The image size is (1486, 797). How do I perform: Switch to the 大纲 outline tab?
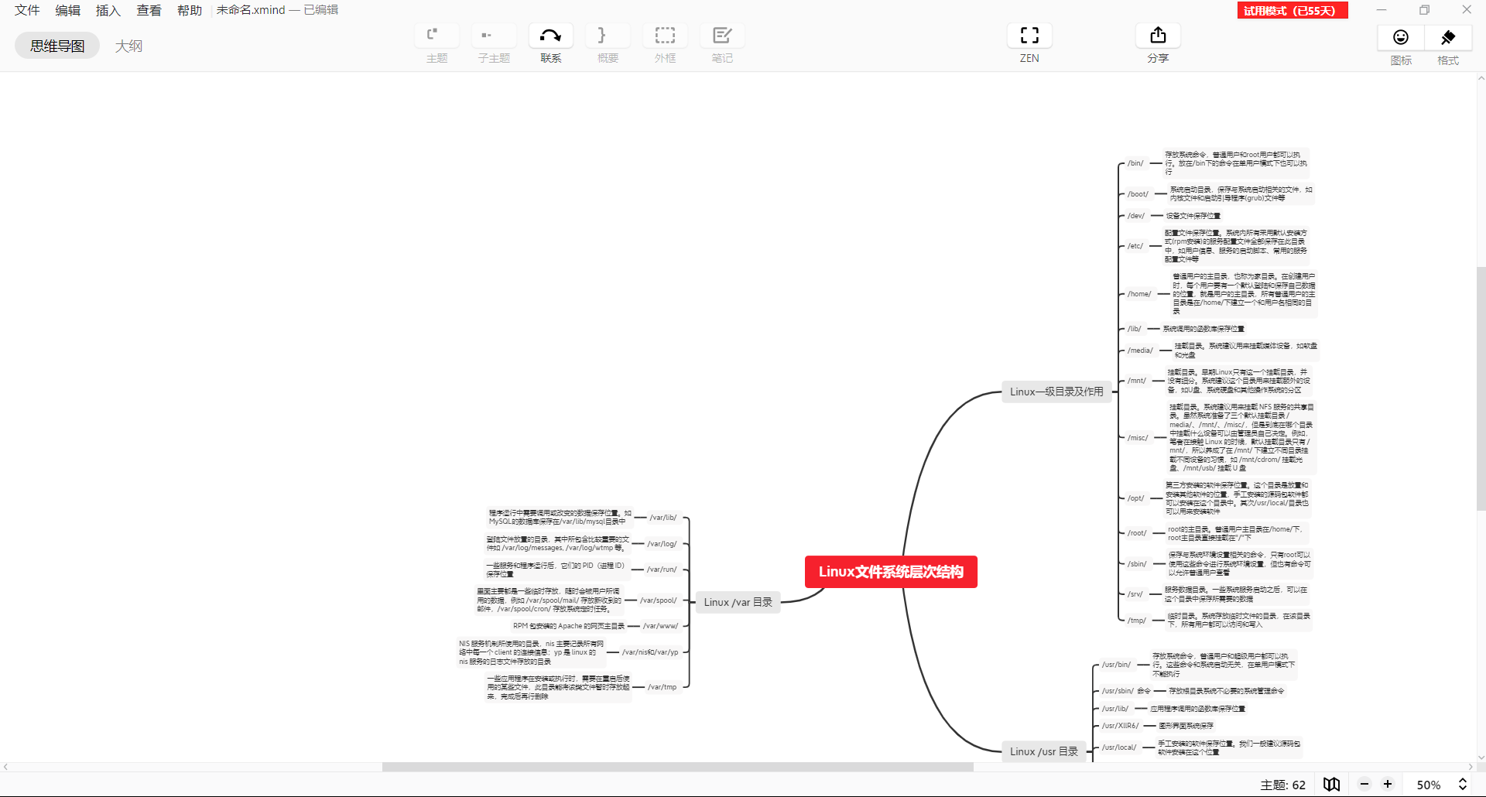pos(128,46)
